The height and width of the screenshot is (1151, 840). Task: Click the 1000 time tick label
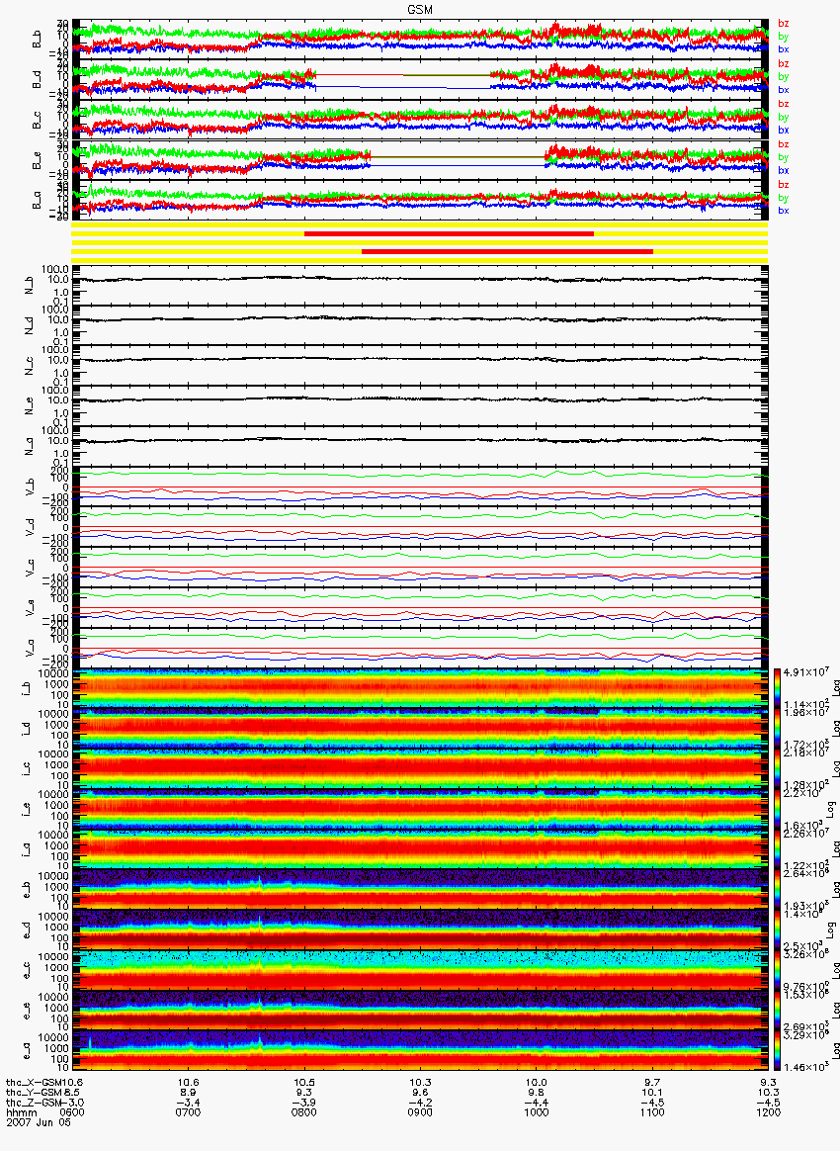point(537,1112)
